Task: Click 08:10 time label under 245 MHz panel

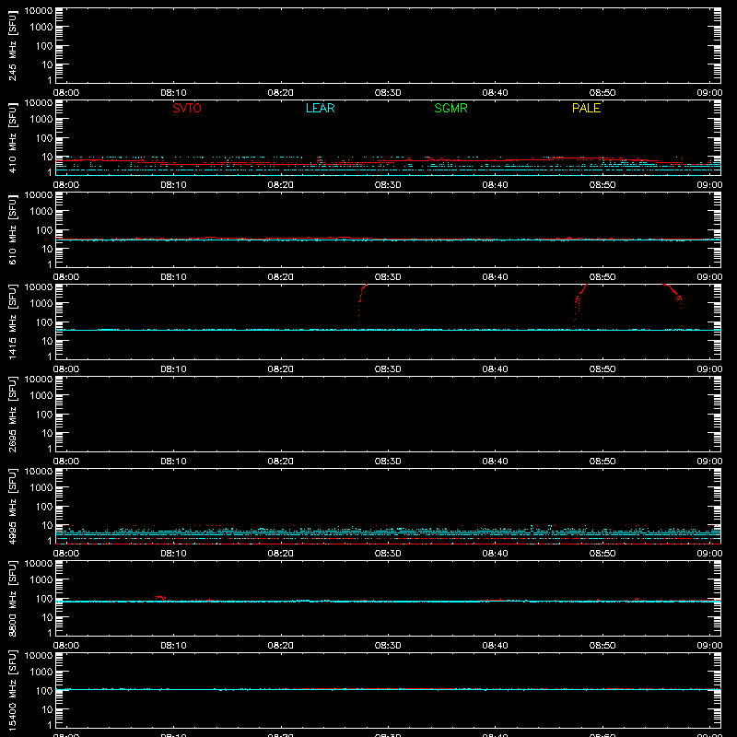Action: [173, 93]
